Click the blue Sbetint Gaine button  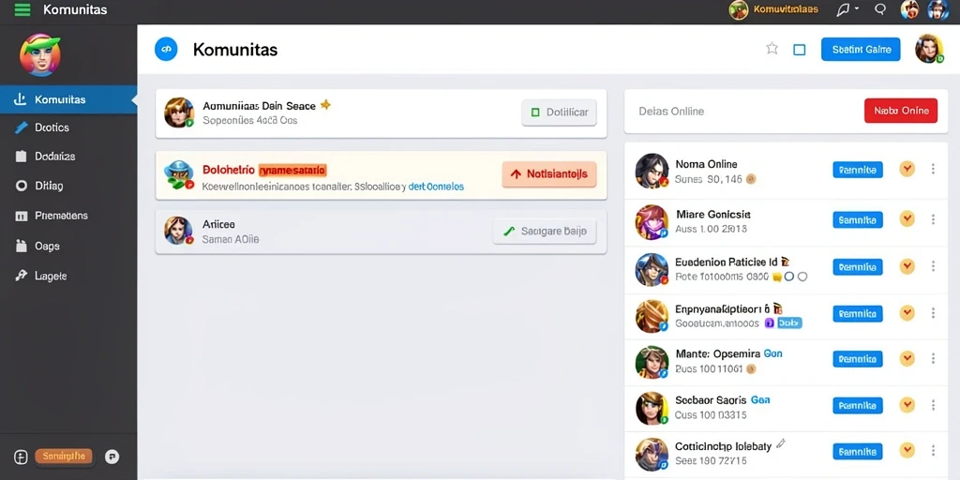tap(861, 50)
